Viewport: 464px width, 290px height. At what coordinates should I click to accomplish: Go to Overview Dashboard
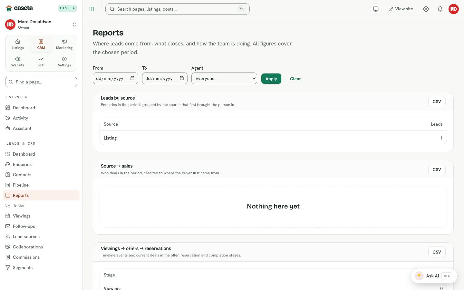[41, 108]
